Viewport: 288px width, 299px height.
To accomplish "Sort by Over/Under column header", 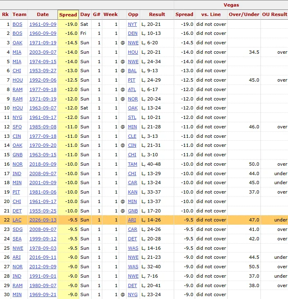I will [x=244, y=14].
